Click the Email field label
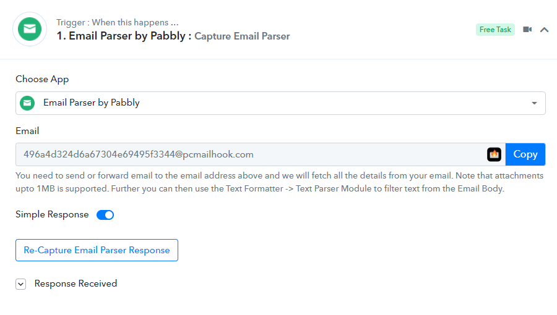557x315 pixels. coord(27,131)
